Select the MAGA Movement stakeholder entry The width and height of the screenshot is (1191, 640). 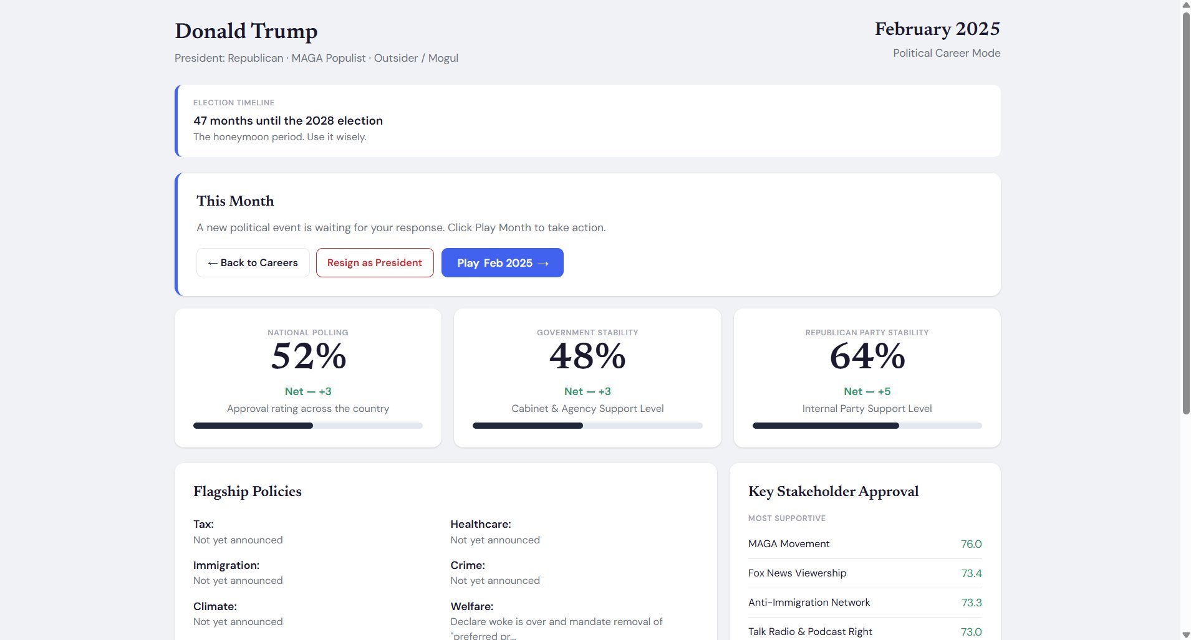tap(864, 543)
